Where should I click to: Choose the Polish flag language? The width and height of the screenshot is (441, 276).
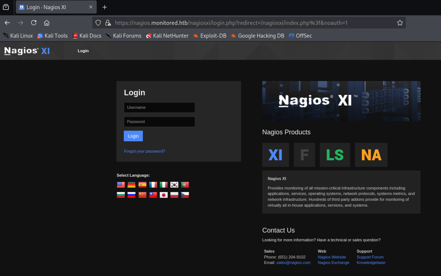point(174,195)
